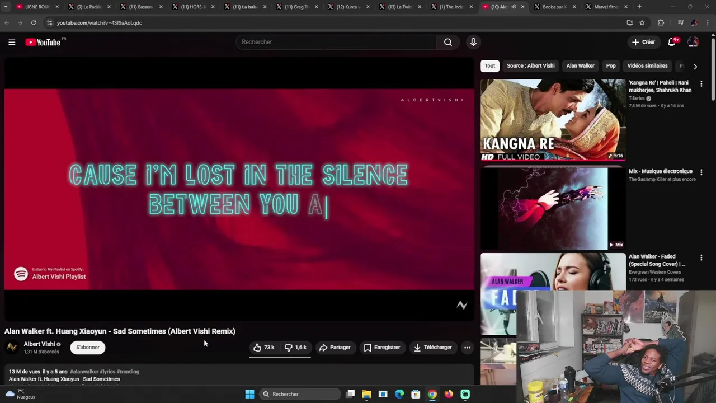Viewport: 716px width, 403px height.
Task: Click the main video player
Action: (x=239, y=189)
